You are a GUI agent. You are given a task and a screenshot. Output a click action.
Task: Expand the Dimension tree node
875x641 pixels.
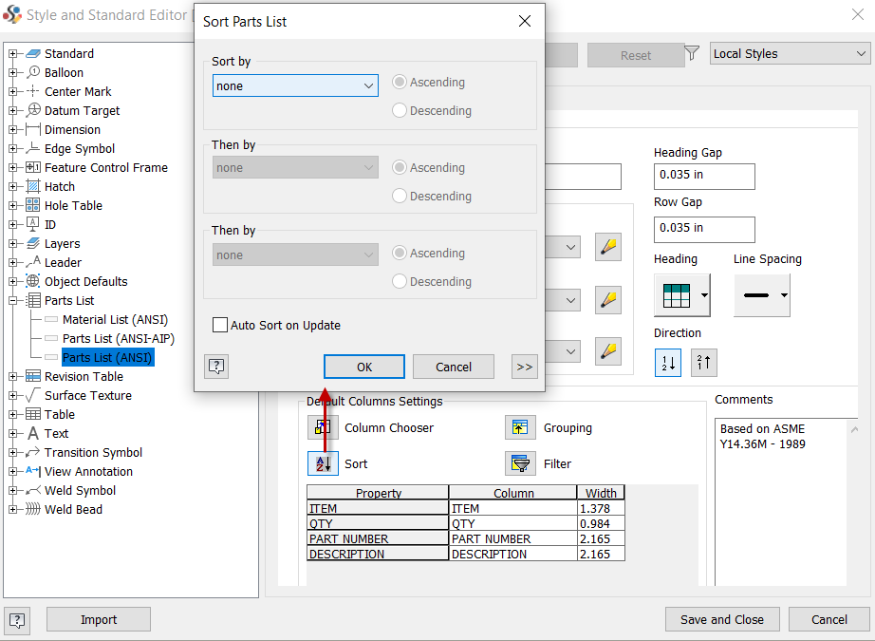(x=11, y=129)
